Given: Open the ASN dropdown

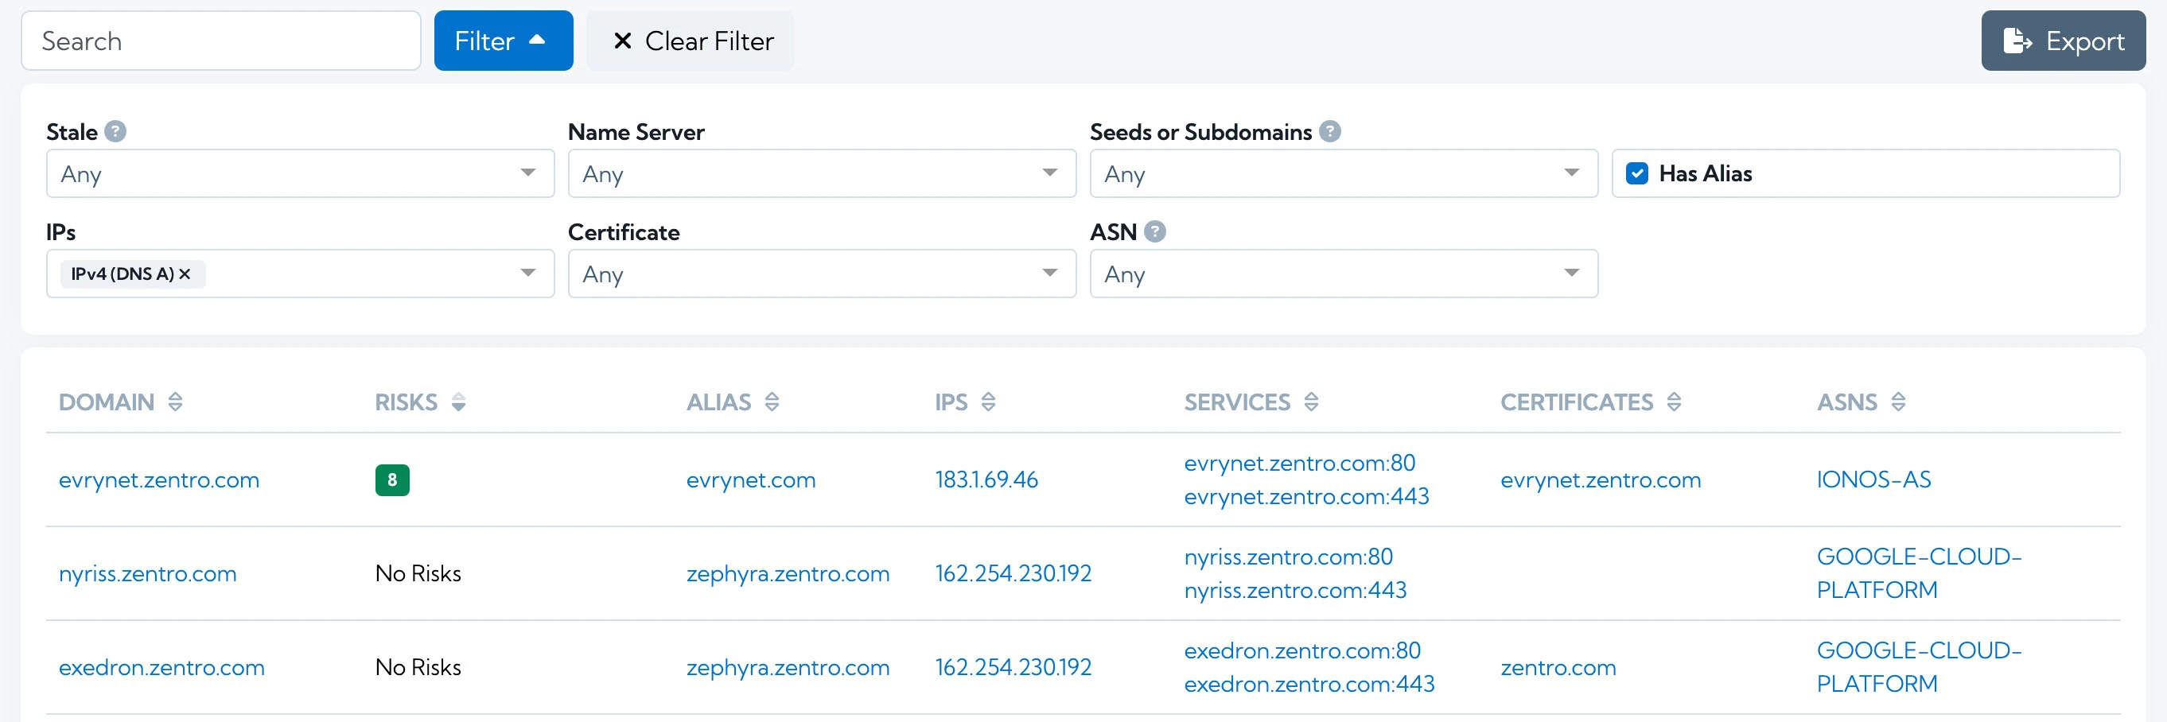Looking at the screenshot, I should tap(1344, 274).
